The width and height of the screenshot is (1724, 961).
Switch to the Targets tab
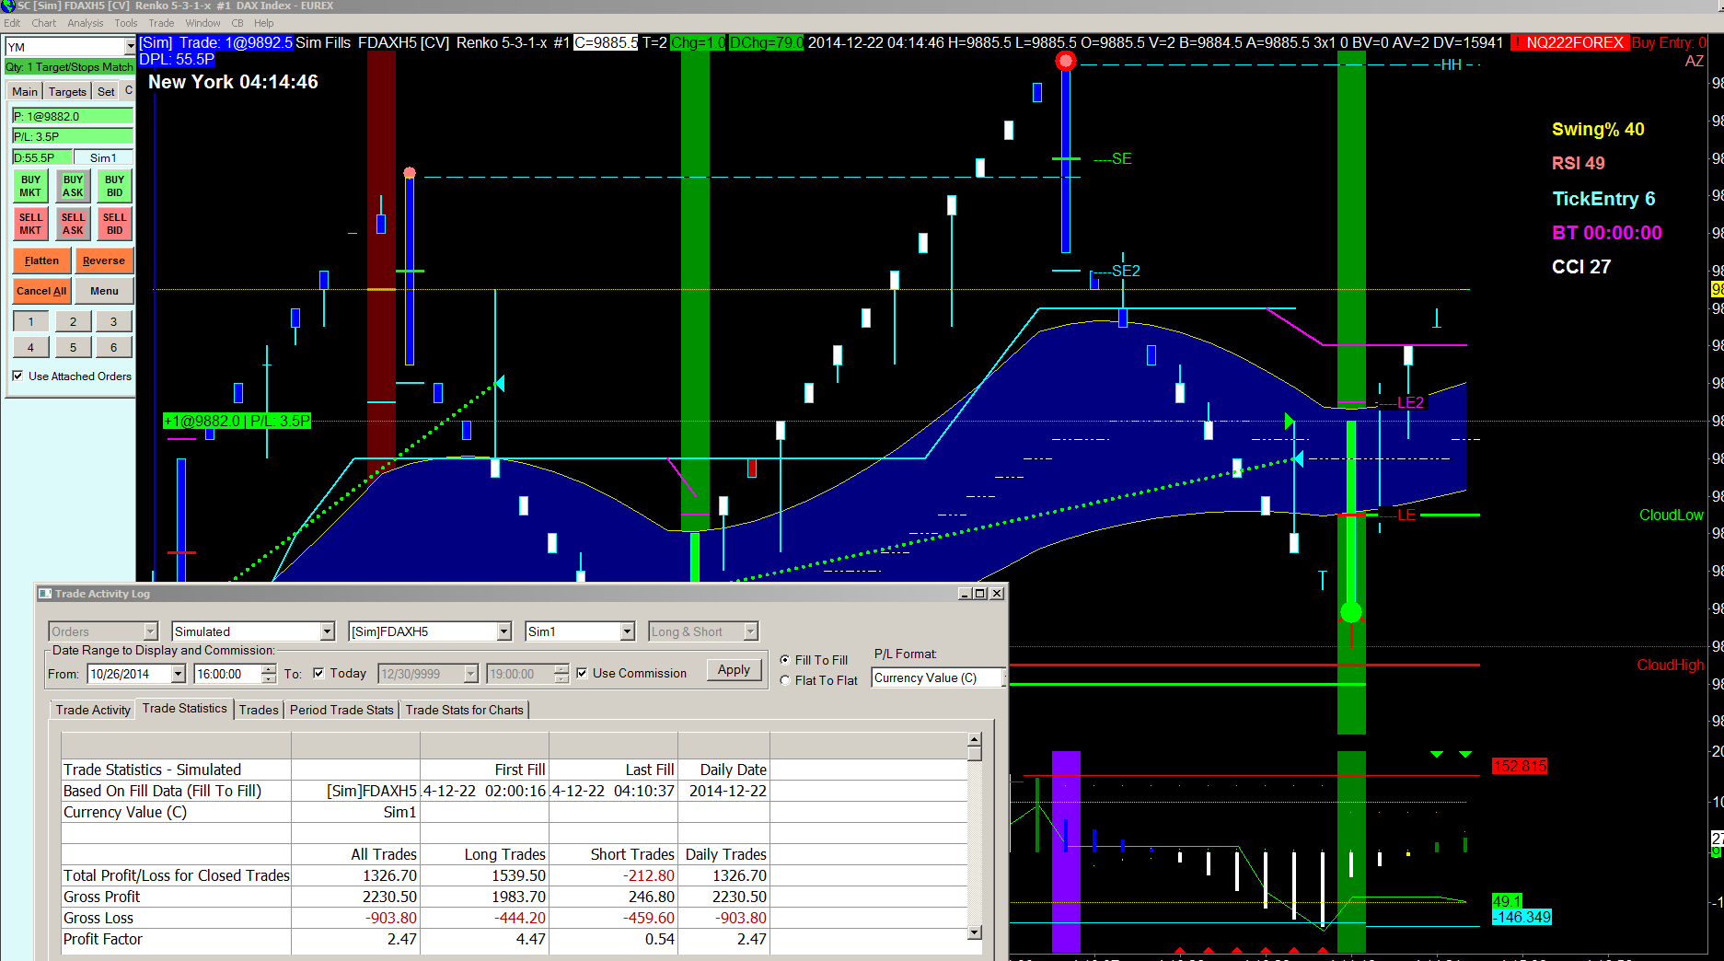coord(67,91)
